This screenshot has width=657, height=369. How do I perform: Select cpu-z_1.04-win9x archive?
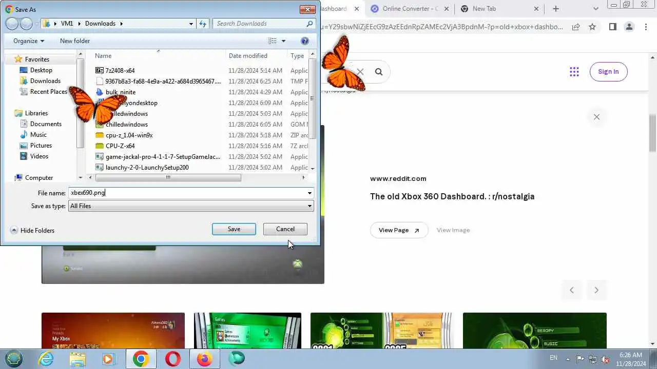pos(129,135)
